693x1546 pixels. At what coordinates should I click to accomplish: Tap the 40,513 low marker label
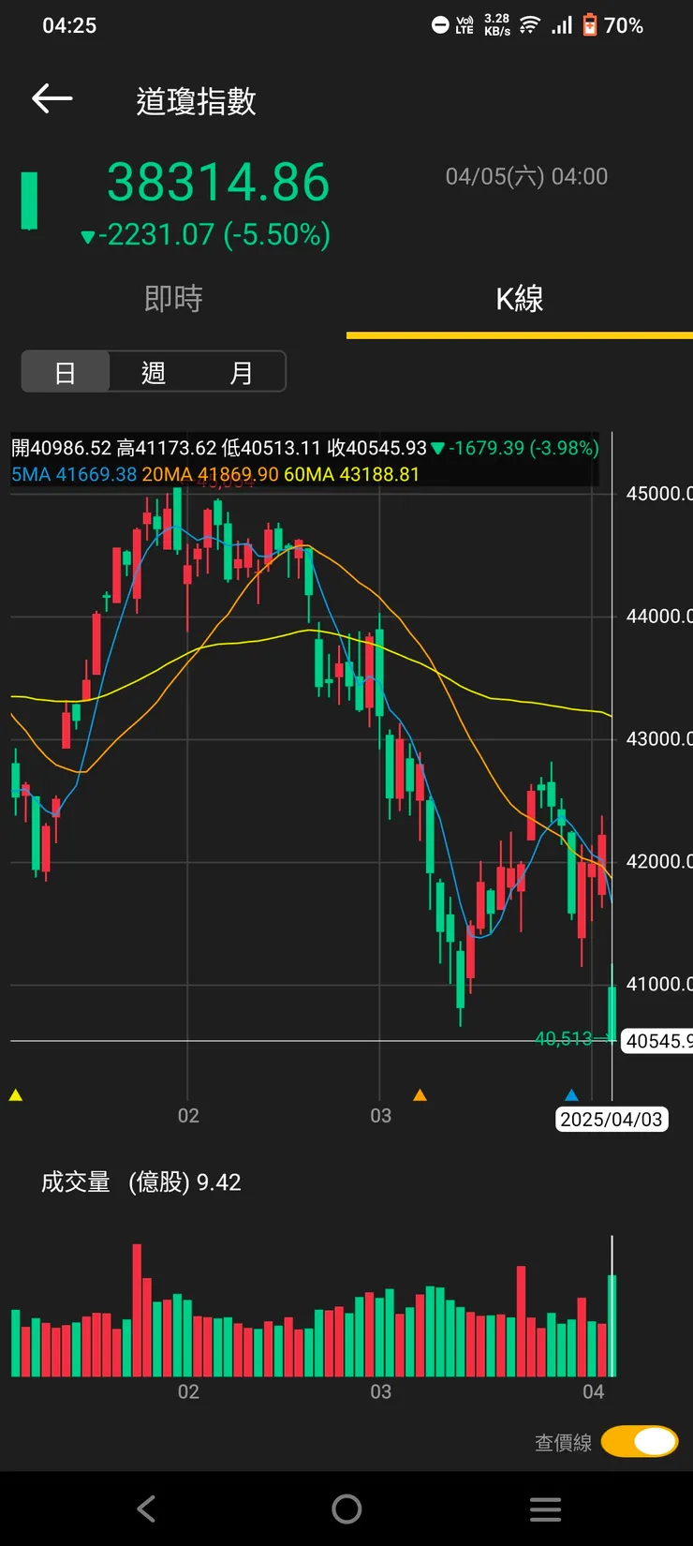[x=564, y=1038]
